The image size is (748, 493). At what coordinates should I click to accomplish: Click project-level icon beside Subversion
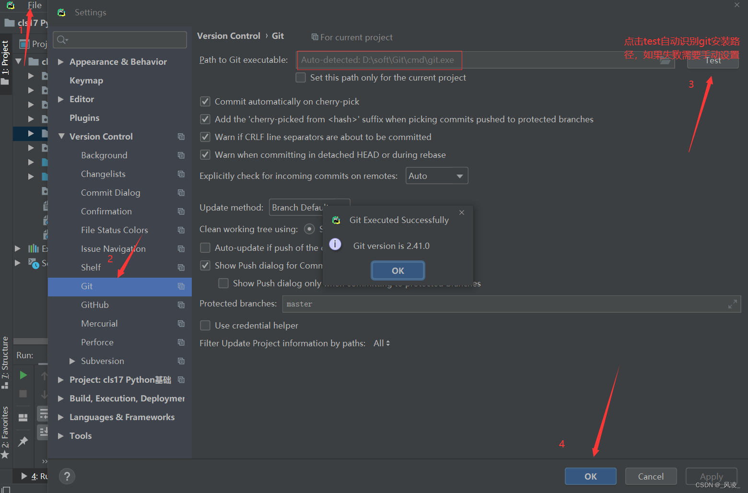(x=181, y=361)
